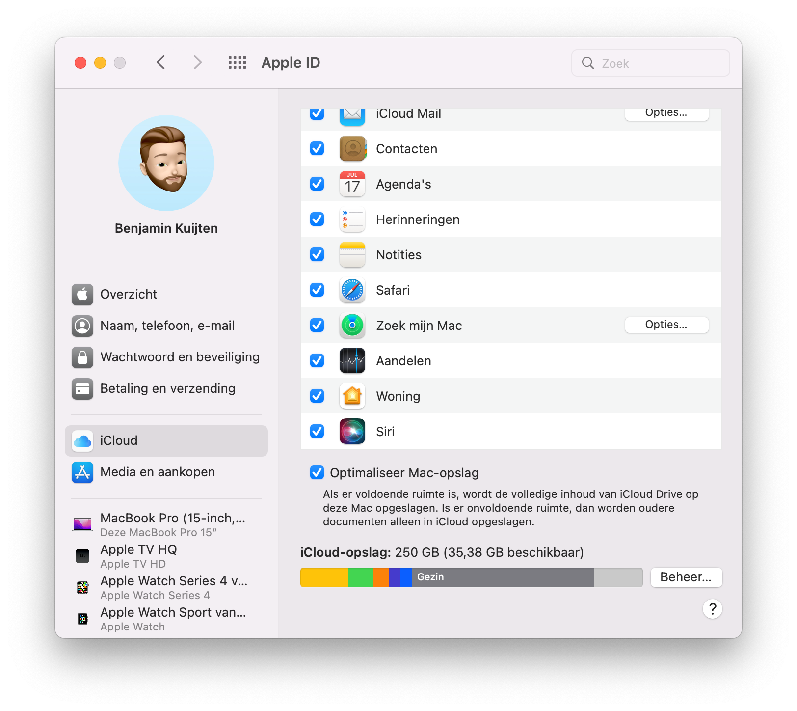Uncheck Optimaliseer Mac-opslag
The image size is (797, 711).
[x=317, y=472]
